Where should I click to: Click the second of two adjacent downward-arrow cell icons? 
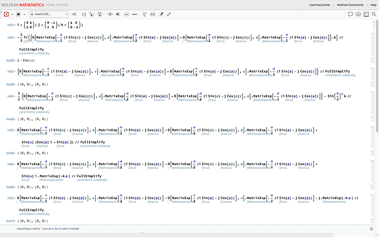point(100,14)
